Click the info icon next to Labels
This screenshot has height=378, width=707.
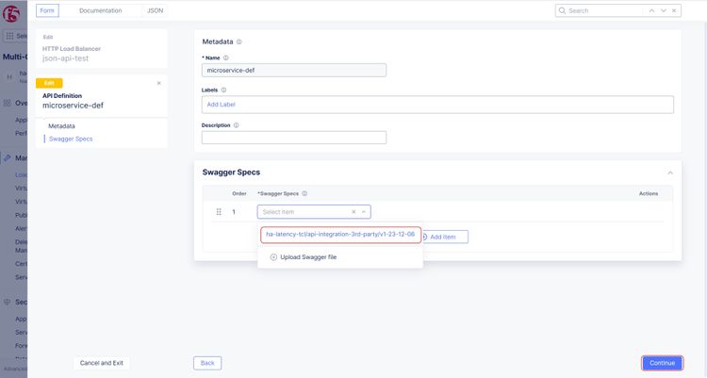tap(223, 90)
